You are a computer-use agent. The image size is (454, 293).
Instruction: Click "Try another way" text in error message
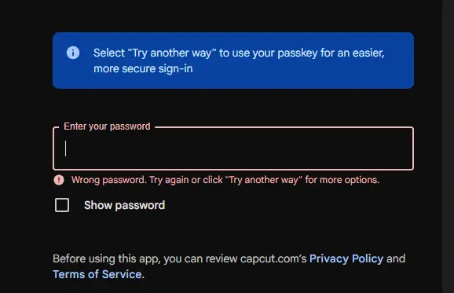click(264, 180)
